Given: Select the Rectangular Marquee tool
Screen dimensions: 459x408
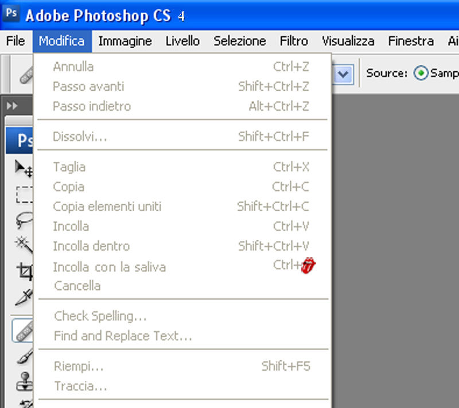Looking at the screenshot, I should pyautogui.click(x=24, y=195).
